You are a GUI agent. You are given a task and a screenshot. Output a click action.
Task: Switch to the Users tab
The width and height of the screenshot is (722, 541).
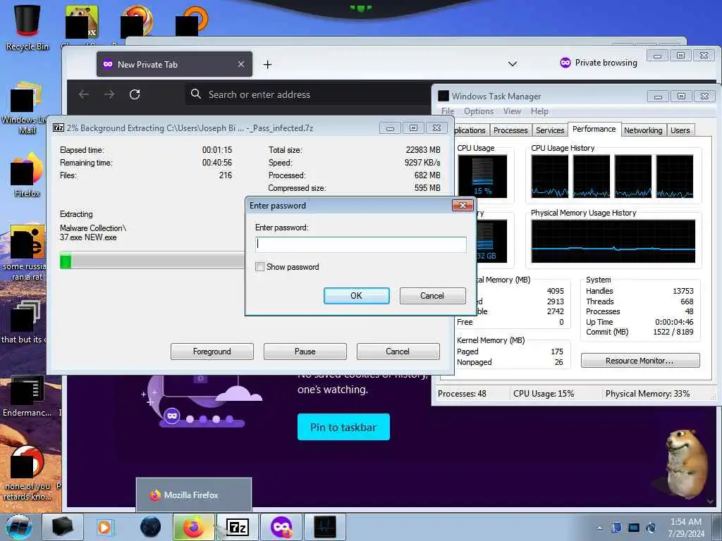680,130
